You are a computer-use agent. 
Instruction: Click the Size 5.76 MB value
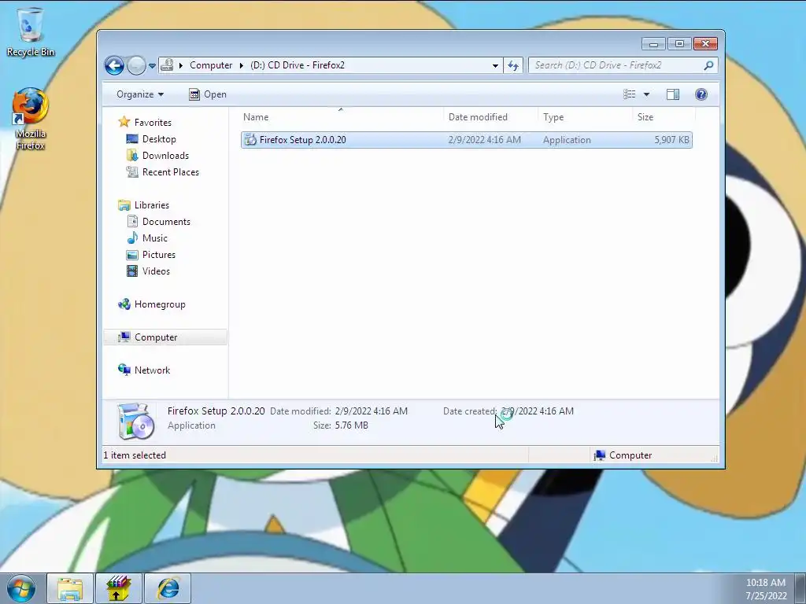point(352,425)
